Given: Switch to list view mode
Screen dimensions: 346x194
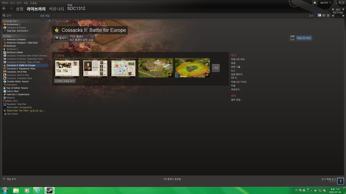Looking at the screenshot, I should (324, 15).
